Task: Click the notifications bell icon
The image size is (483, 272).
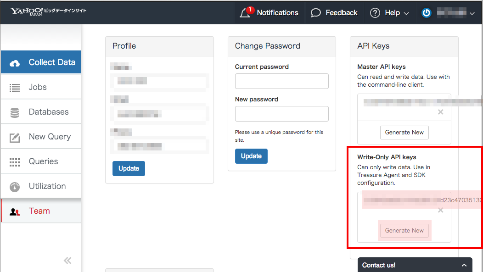Action: click(245, 13)
